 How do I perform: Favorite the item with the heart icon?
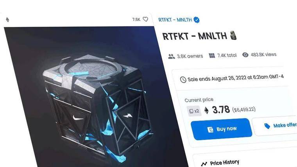(x=145, y=19)
